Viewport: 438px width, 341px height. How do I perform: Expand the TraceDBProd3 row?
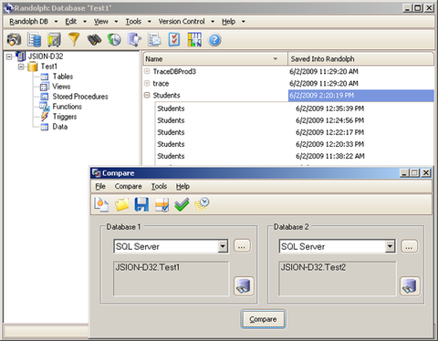click(147, 71)
